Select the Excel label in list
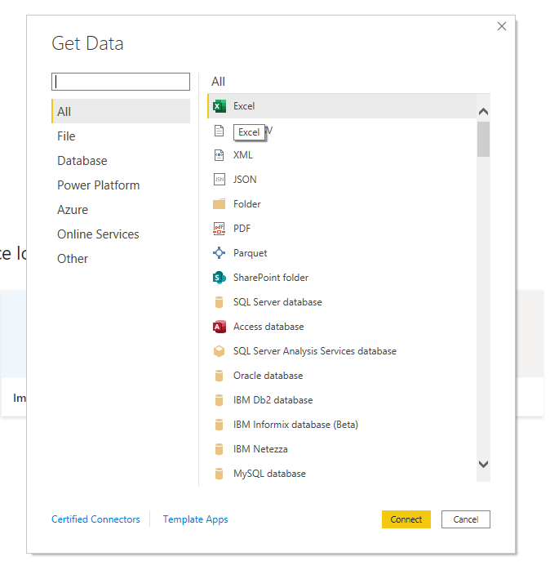The width and height of the screenshot is (550, 579). (x=244, y=106)
